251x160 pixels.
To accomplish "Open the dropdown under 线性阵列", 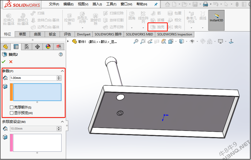I will [143, 28].
